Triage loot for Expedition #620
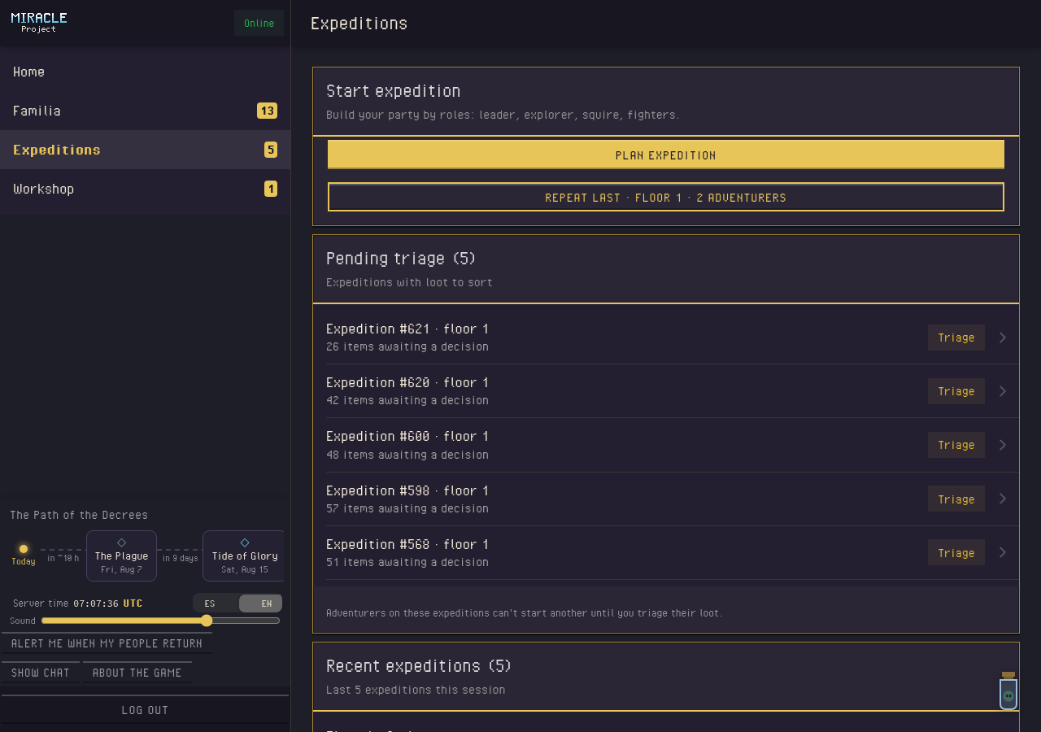The image size is (1041, 732). (x=956, y=391)
